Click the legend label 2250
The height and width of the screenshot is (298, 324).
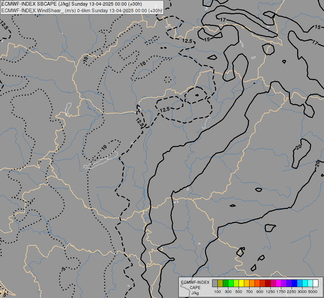[x=292, y=292]
